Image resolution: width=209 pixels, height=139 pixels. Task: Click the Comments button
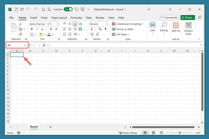coord(169,18)
